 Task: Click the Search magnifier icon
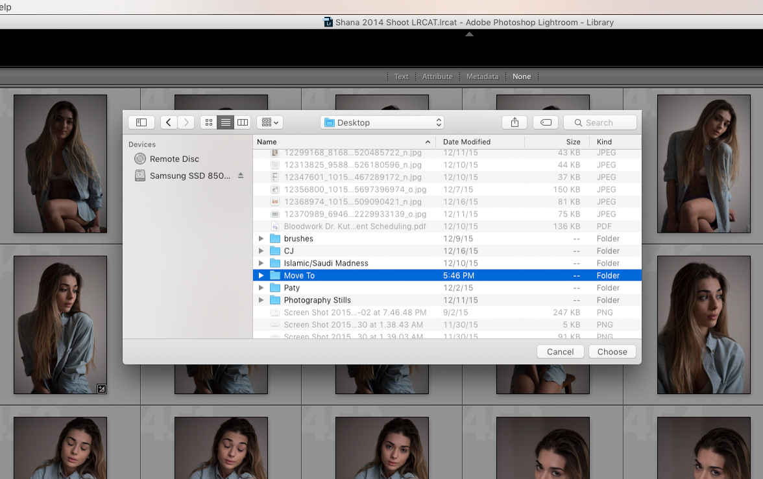pos(578,123)
